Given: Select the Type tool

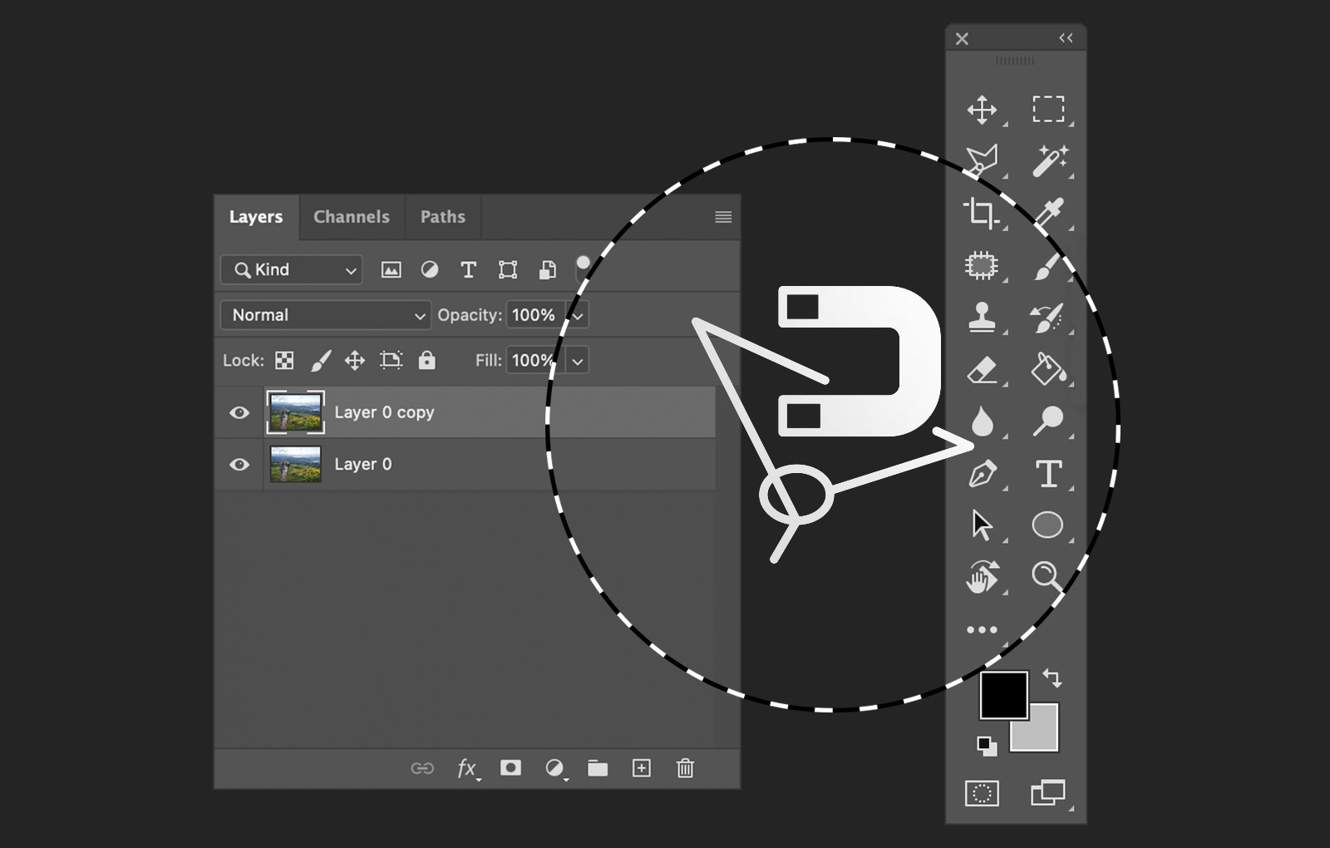Looking at the screenshot, I should (1049, 474).
